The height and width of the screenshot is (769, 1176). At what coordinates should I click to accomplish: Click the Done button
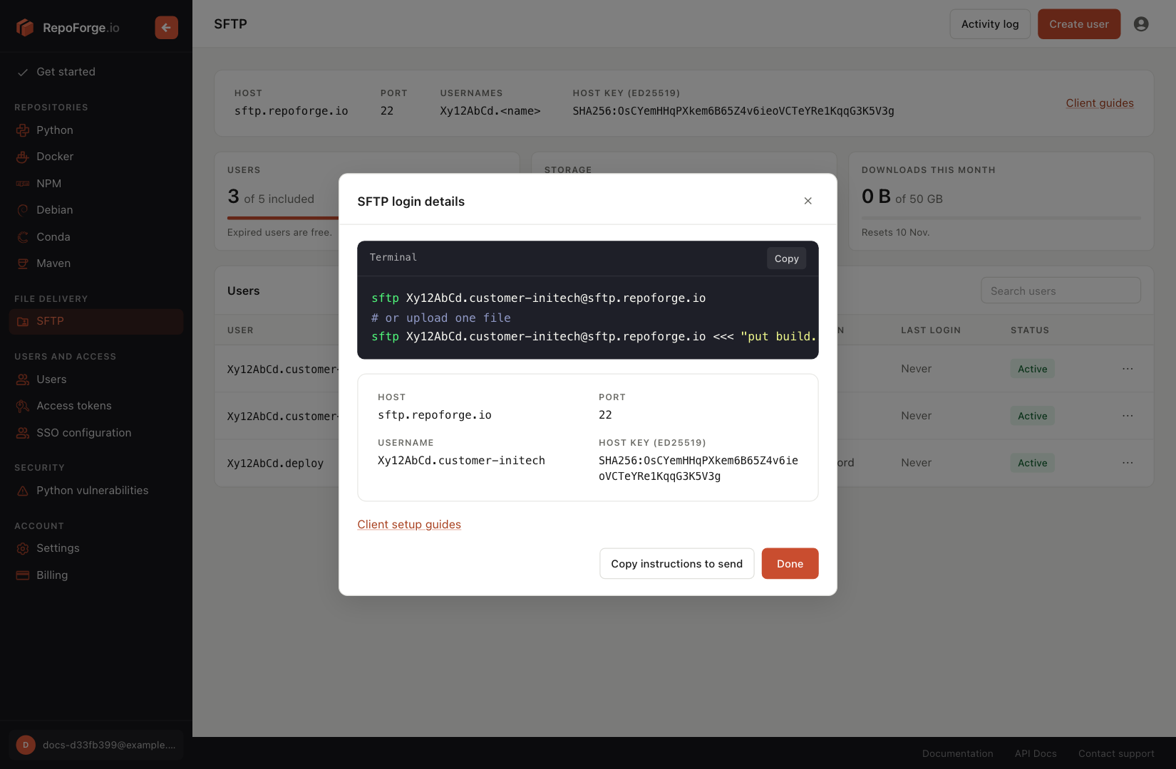[790, 563]
